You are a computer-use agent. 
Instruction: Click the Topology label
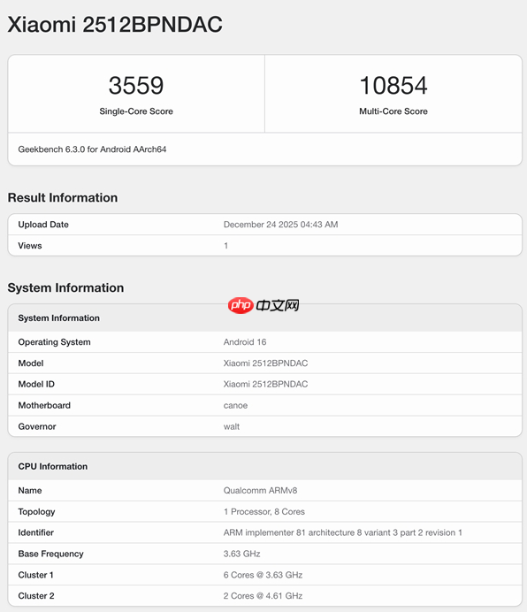[x=36, y=512]
